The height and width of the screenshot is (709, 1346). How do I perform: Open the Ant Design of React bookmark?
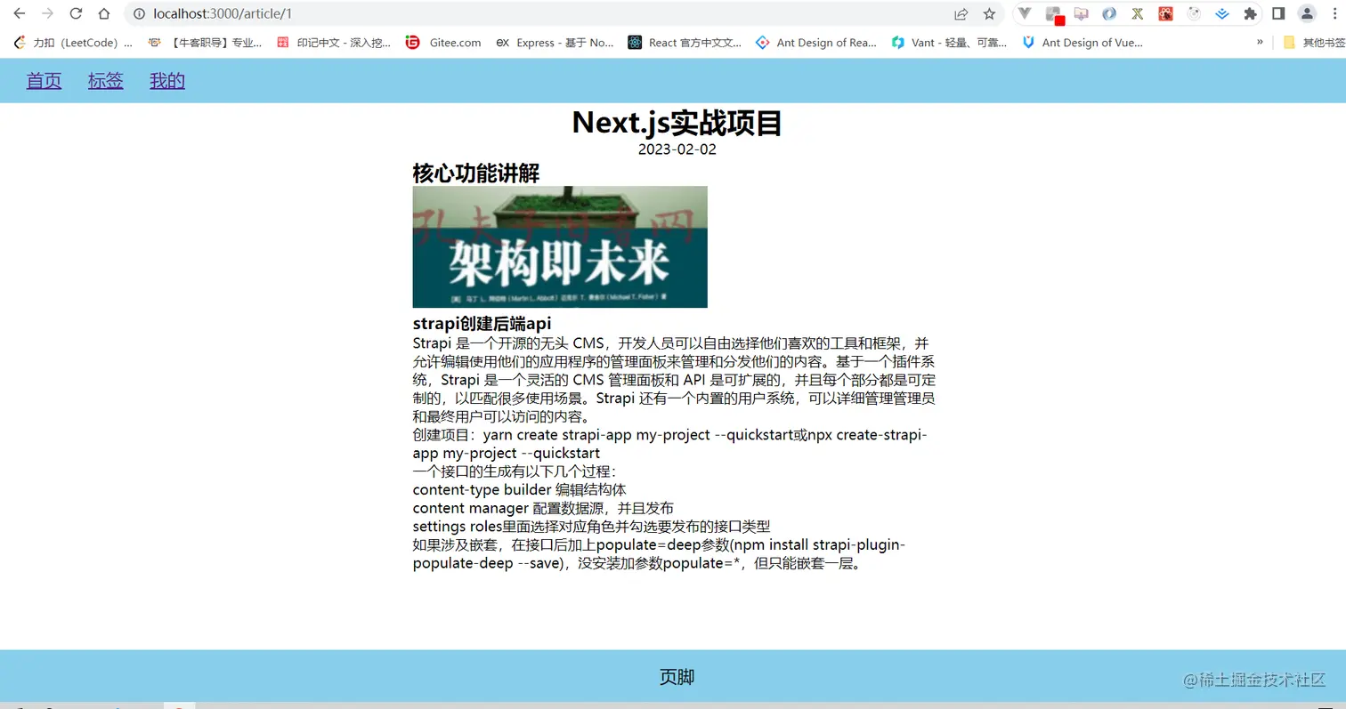coord(816,42)
